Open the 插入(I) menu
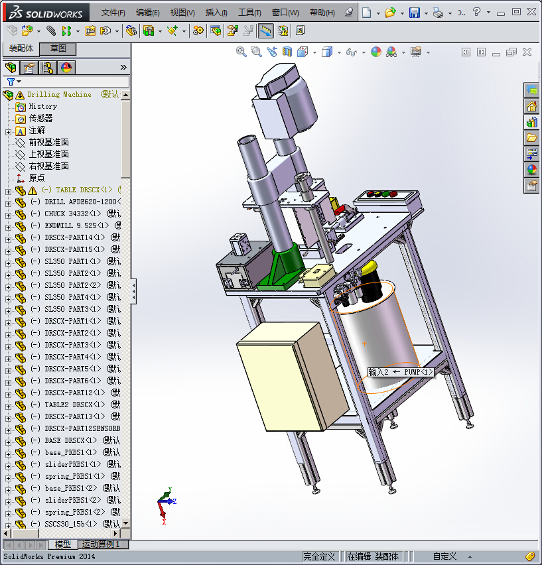The width and height of the screenshot is (542, 565). click(216, 13)
